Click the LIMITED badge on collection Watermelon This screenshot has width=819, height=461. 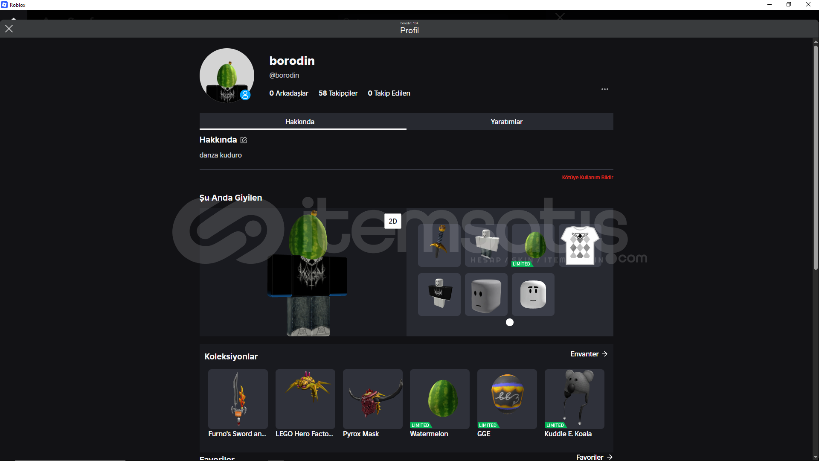tap(421, 425)
